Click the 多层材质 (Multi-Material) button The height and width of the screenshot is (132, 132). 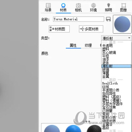click(x=91, y=29)
